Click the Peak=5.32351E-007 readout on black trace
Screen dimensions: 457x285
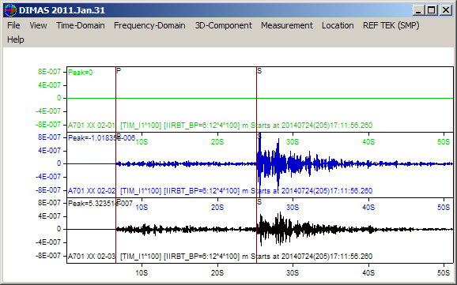pyautogui.click(x=100, y=204)
